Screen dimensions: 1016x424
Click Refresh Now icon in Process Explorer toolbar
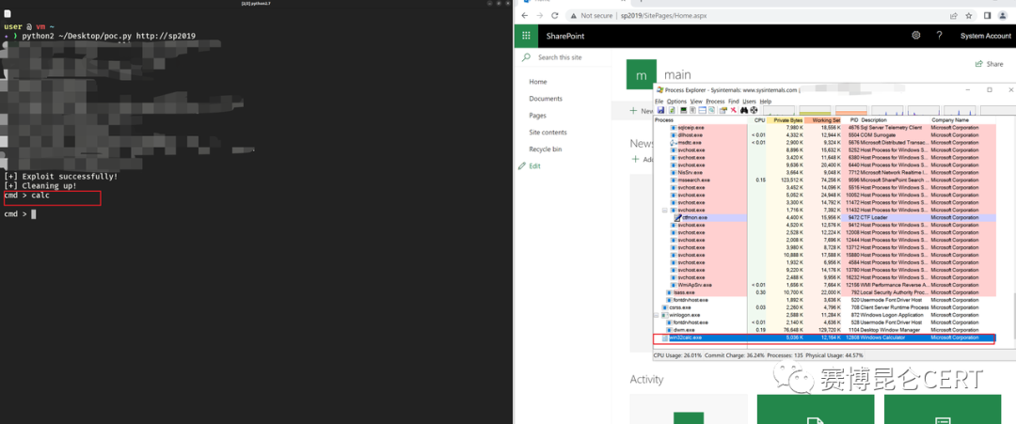pyautogui.click(x=672, y=110)
